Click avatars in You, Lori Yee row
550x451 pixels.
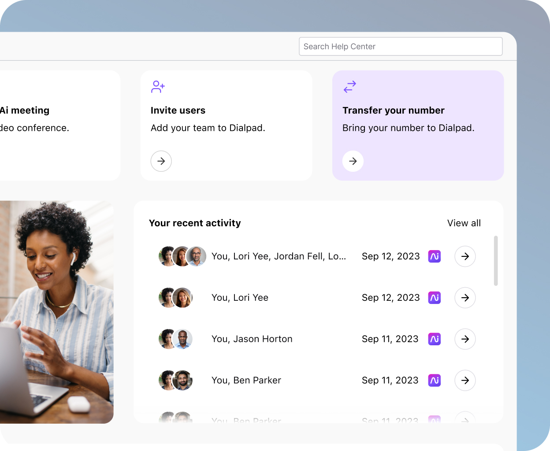(x=176, y=298)
